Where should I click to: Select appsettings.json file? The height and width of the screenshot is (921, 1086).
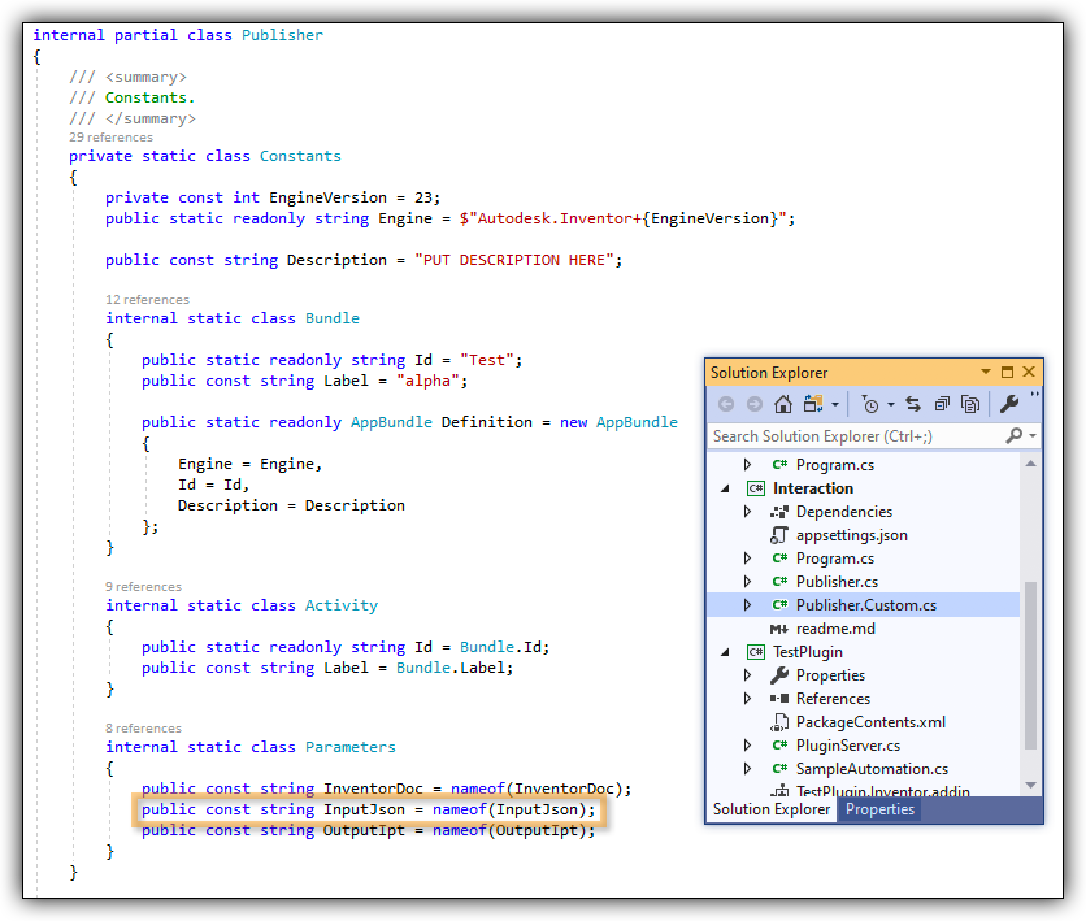(x=852, y=535)
